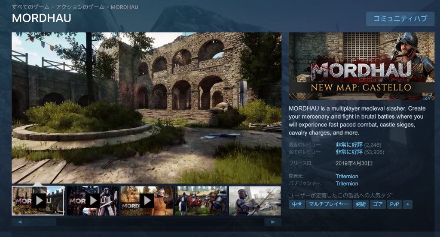Click the MORDHAU page title heading
This screenshot has width=440, height=237.
pyautogui.click(x=42, y=18)
